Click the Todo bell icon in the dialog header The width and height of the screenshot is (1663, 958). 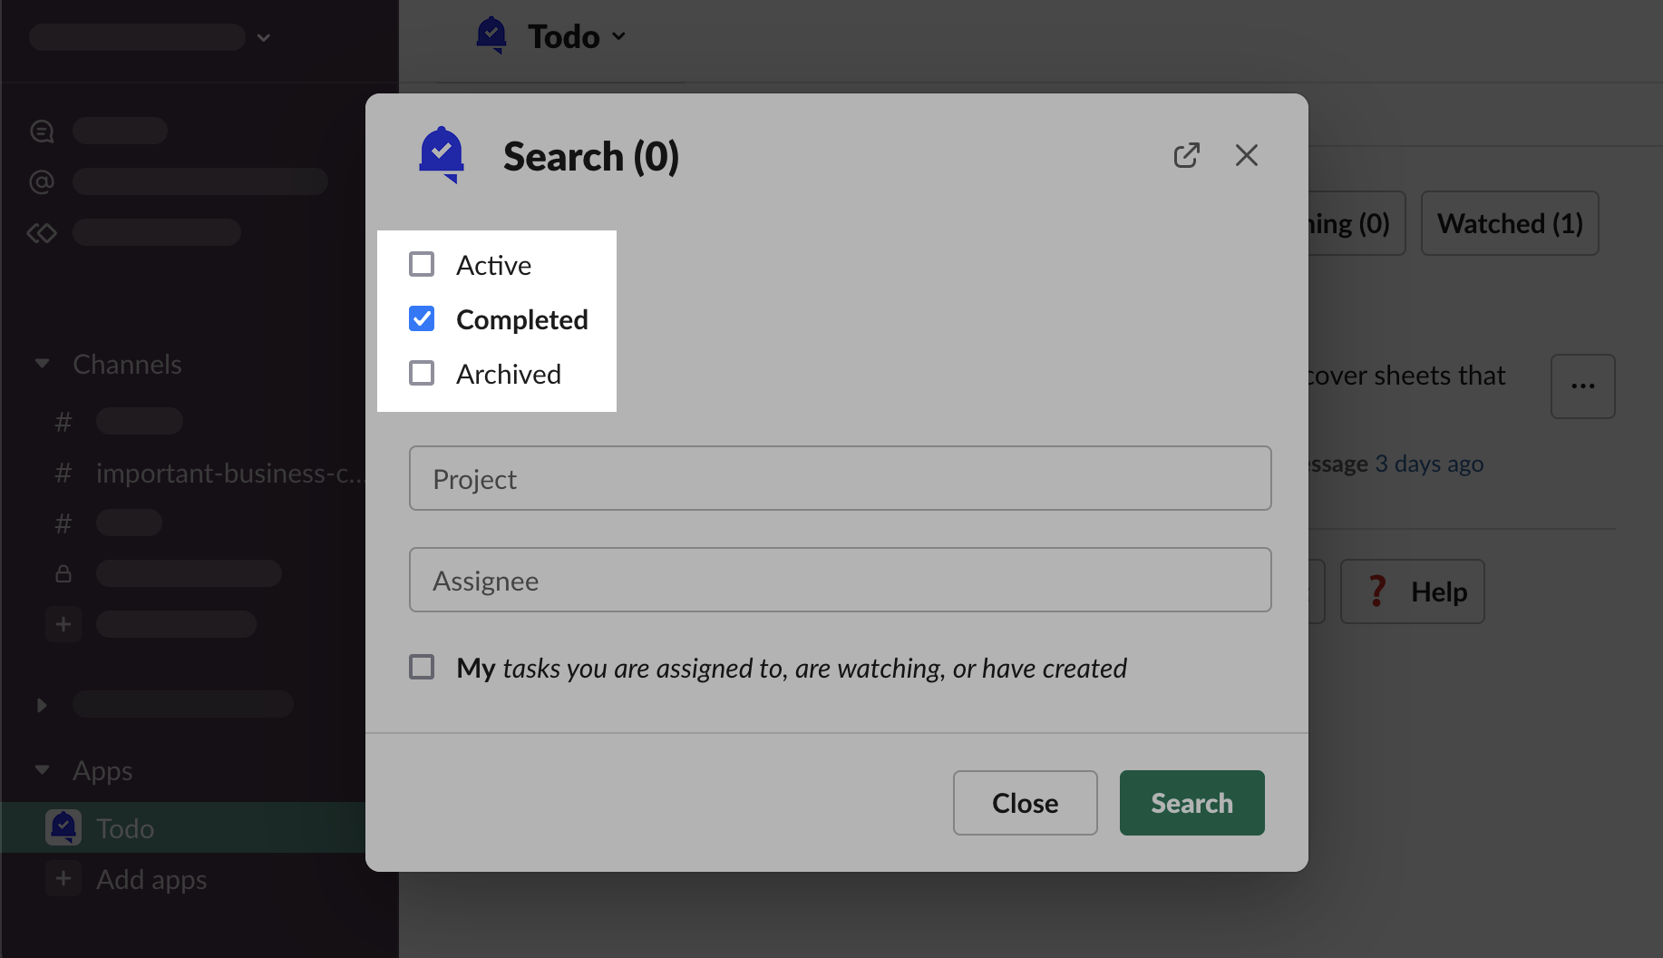pyautogui.click(x=442, y=154)
